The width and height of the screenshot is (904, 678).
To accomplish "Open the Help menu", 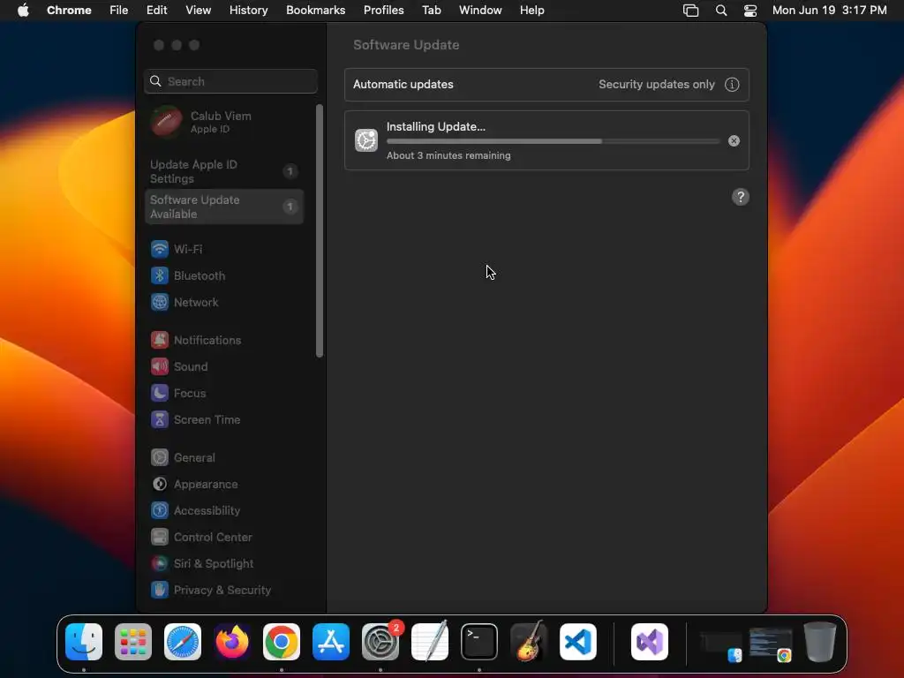I will tap(531, 11).
